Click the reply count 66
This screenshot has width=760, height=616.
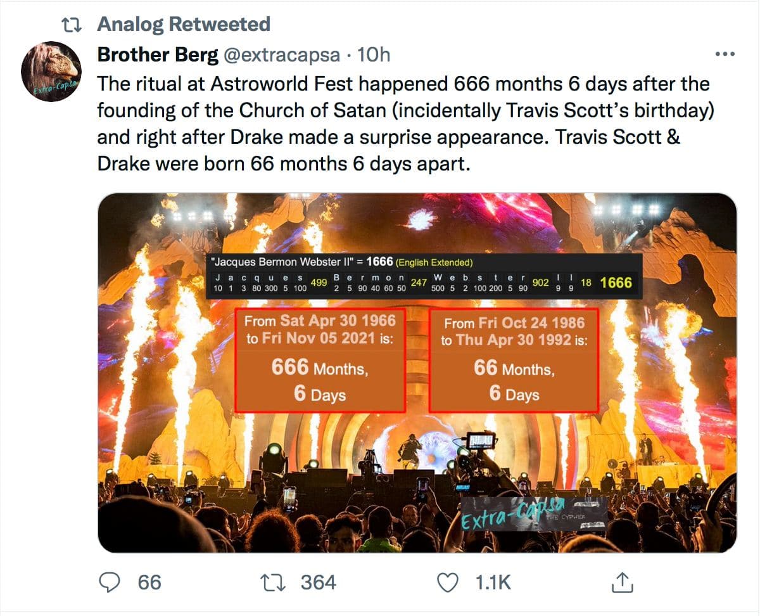149,582
